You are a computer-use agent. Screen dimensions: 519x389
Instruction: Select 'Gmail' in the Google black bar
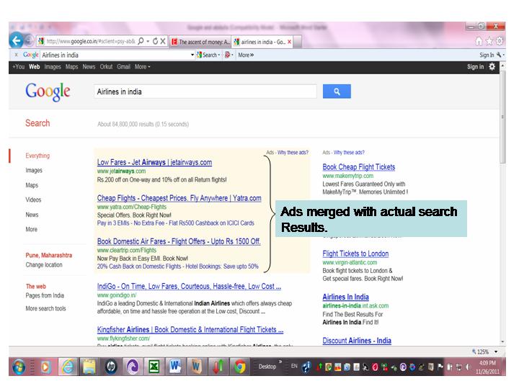click(123, 67)
